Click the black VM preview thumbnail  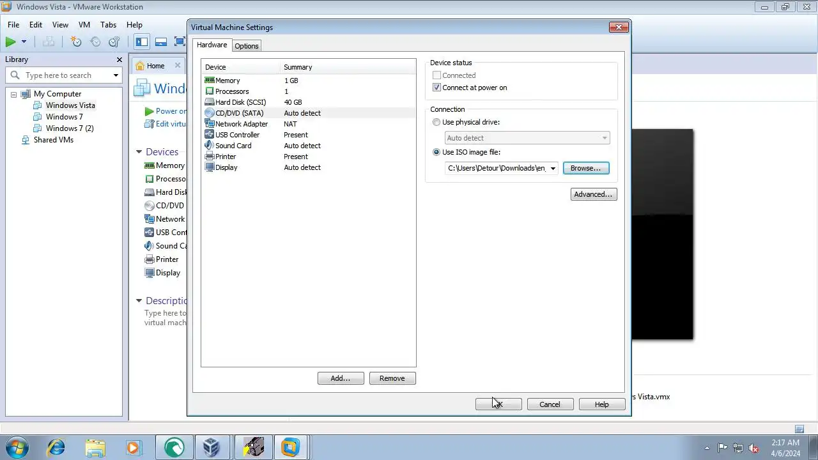(x=662, y=234)
